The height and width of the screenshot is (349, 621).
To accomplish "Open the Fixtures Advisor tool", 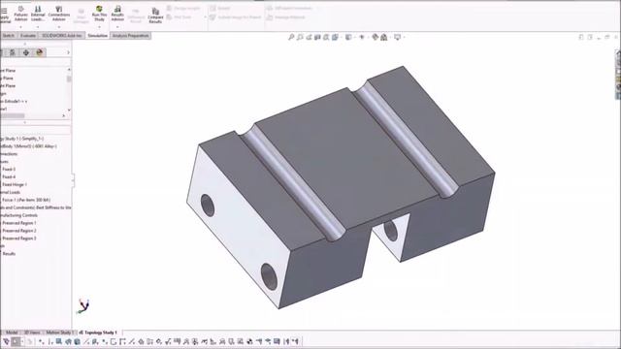I will [20, 14].
